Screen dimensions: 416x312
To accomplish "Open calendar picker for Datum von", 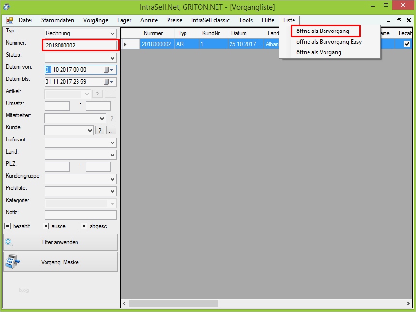I will point(108,70).
